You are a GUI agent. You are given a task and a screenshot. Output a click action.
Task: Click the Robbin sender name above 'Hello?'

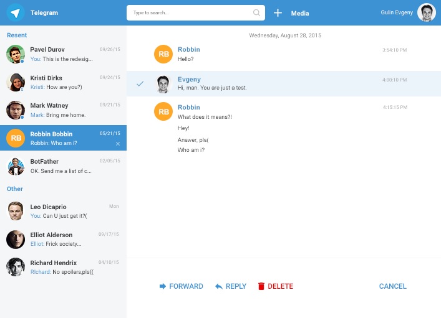(189, 49)
